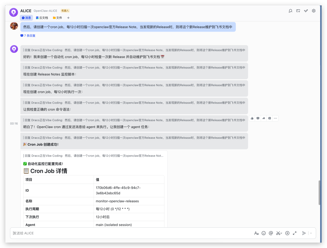Screen dimensions: 327x248
Task: Open emoji picker in message input
Action: point(263,233)
